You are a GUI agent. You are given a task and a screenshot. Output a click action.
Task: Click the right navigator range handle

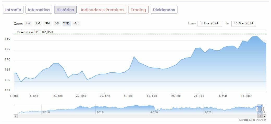262,109
